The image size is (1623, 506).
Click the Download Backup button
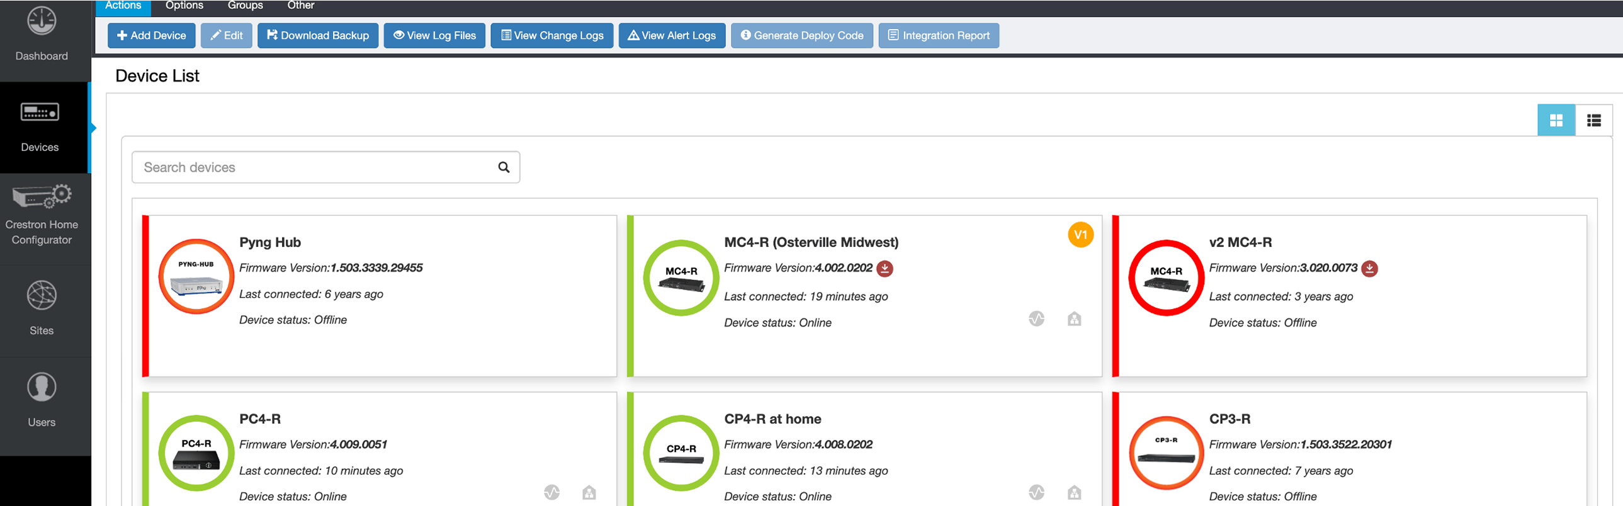coord(317,36)
